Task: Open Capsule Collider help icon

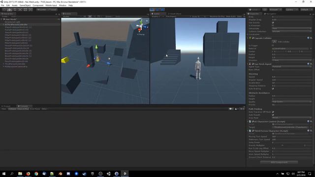Action: tap(308, 38)
